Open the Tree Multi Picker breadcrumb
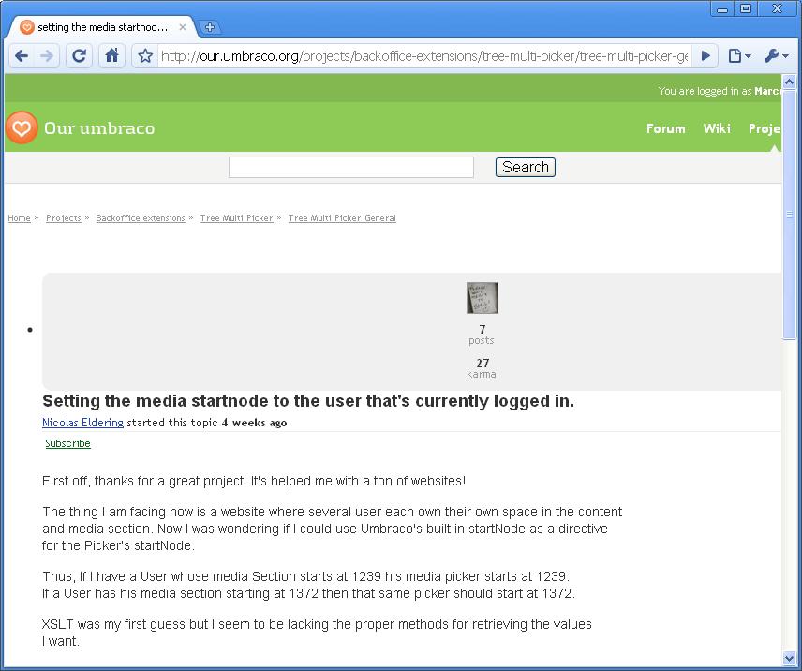Image resolution: width=802 pixels, height=671 pixels. point(237,218)
